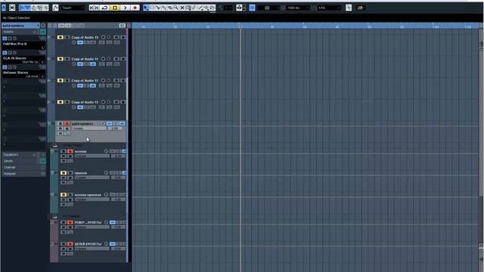484x272 pixels.
Task: Select the Play speaker tool
Action: pos(206,8)
